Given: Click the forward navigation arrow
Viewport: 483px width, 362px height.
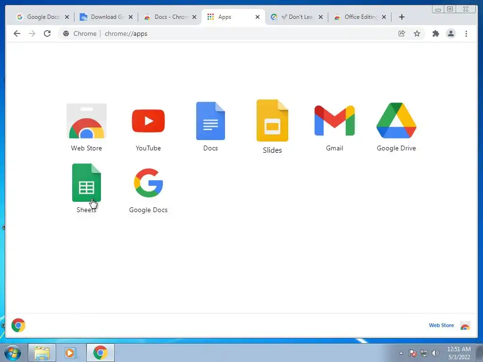Looking at the screenshot, I should 32,33.
